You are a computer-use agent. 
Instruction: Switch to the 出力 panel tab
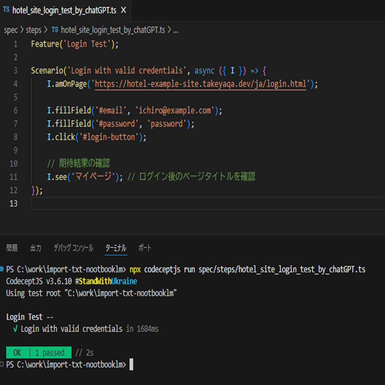pyautogui.click(x=35, y=248)
